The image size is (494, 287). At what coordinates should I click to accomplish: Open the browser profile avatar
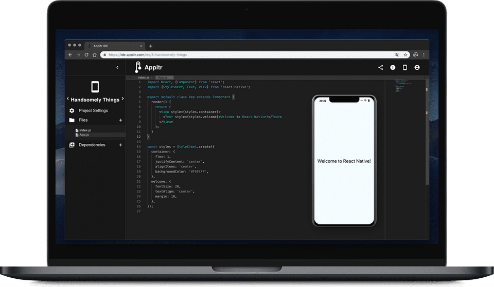pyautogui.click(x=416, y=55)
